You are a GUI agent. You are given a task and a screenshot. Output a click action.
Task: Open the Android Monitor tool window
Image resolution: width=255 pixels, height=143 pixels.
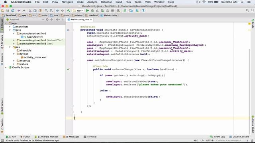tap(46, 137)
